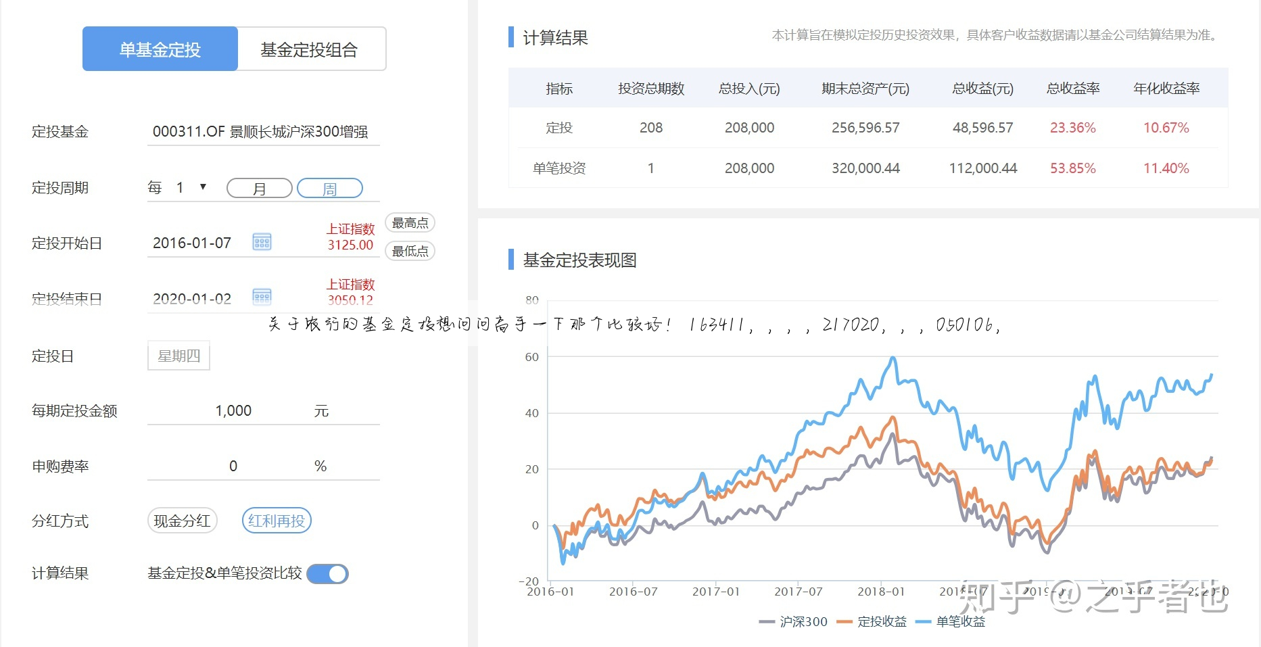This screenshot has width=1261, height=647.
Task: Select 周 period option
Action: 330,188
